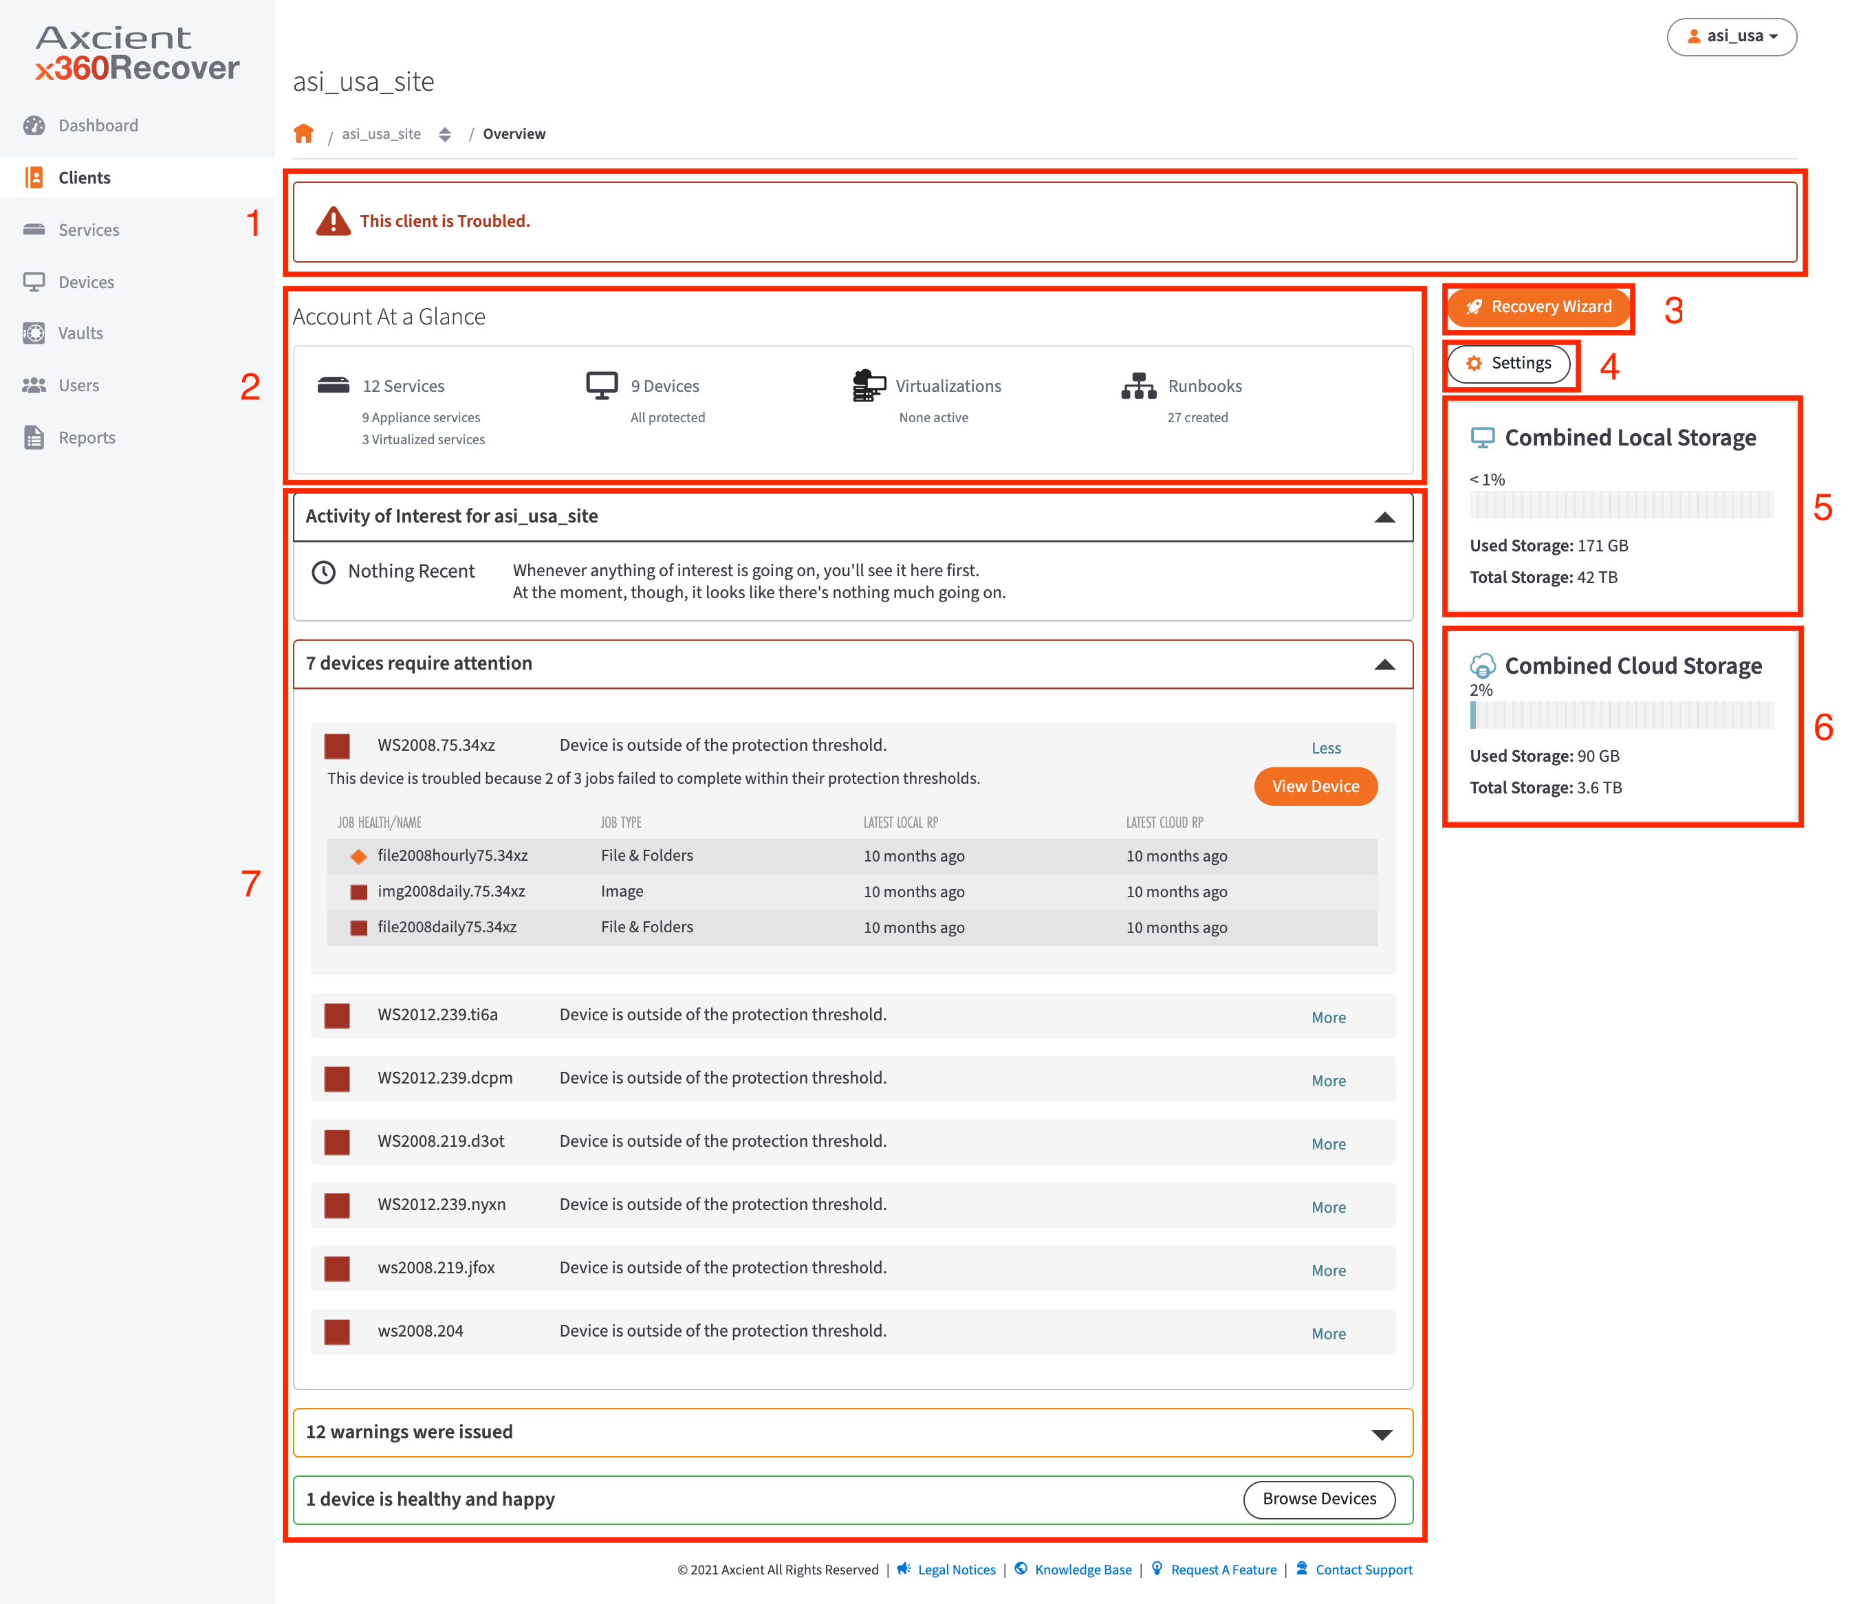Click the Devices monitor icon in sidebar

[34, 282]
